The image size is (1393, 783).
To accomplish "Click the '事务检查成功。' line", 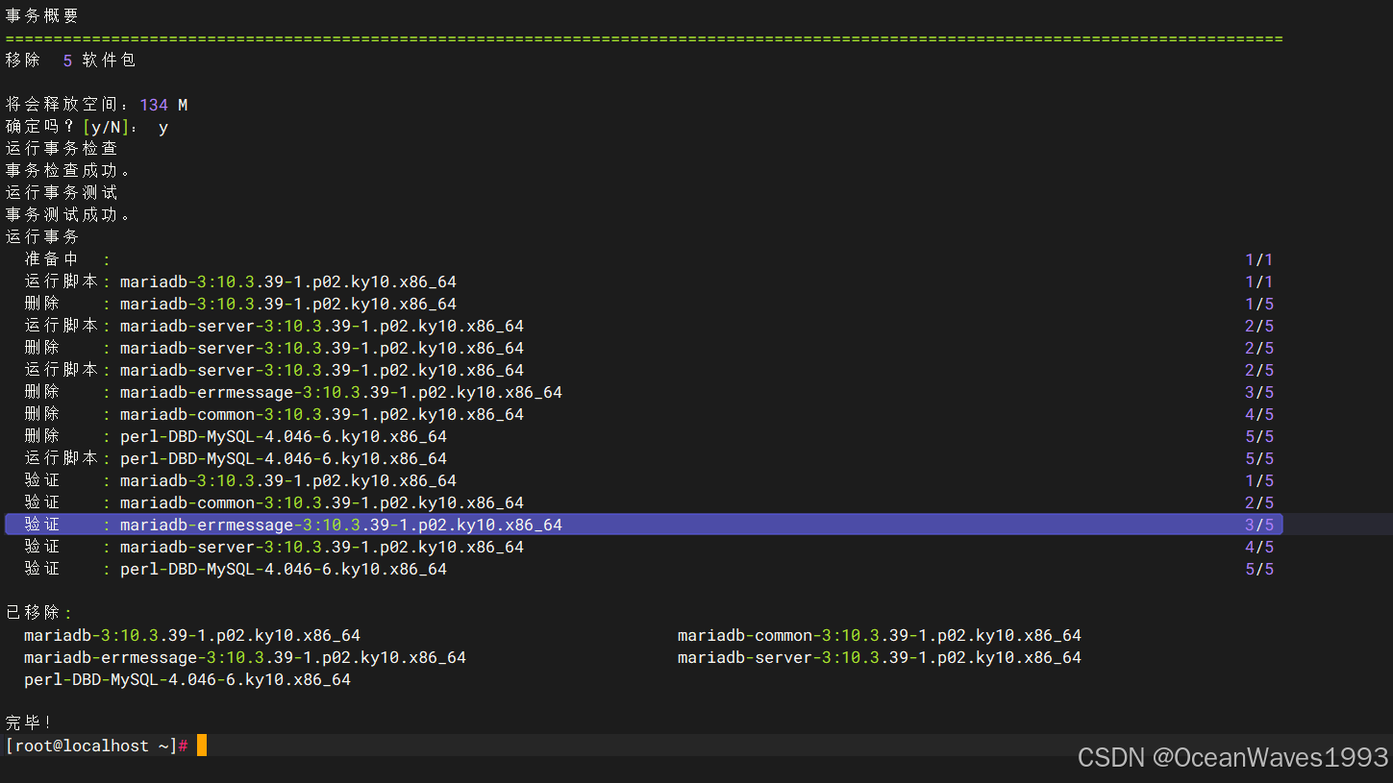I will (x=68, y=170).
